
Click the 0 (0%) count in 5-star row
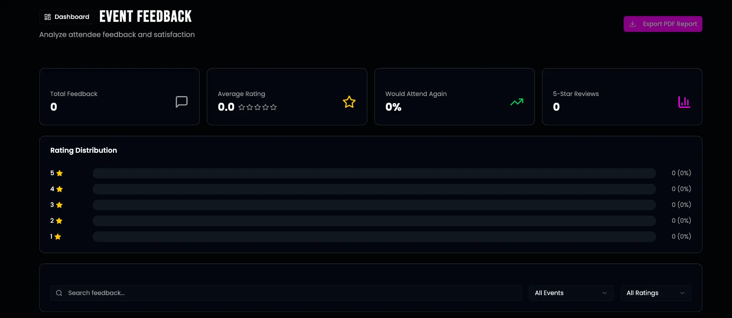[x=681, y=173]
